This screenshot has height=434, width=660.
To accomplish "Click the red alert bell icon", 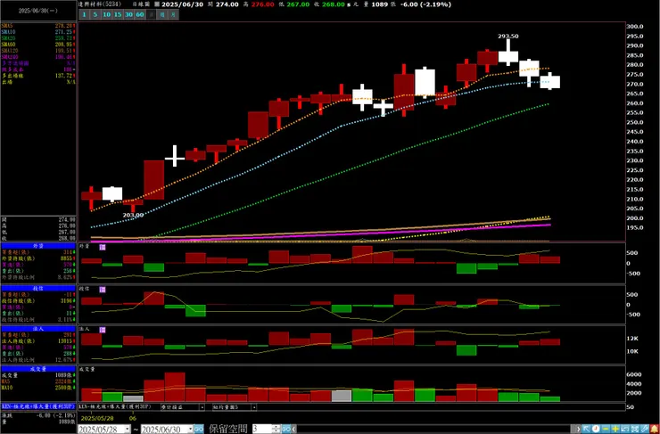I will [x=654, y=429].
